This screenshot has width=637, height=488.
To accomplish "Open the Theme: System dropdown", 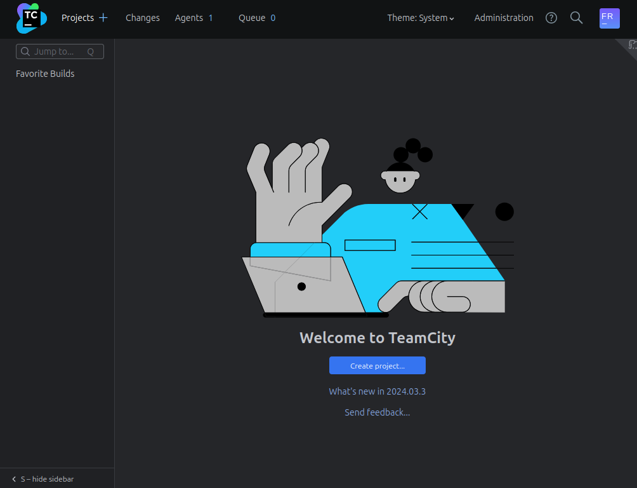I will coord(421,18).
